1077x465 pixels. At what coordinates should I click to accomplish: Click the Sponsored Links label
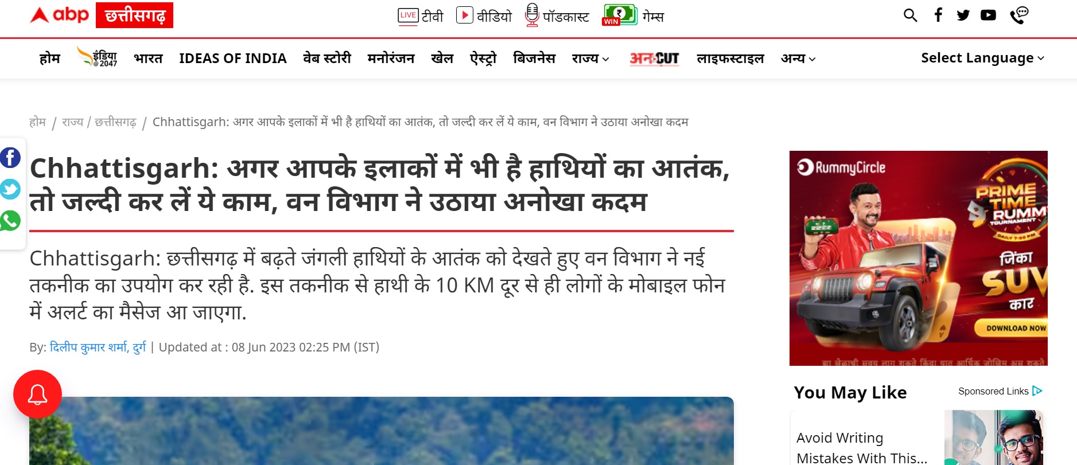click(x=993, y=391)
